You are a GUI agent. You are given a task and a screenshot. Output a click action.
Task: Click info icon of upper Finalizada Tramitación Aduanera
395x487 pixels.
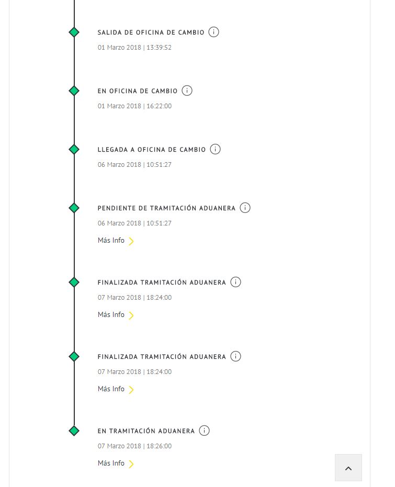235,282
